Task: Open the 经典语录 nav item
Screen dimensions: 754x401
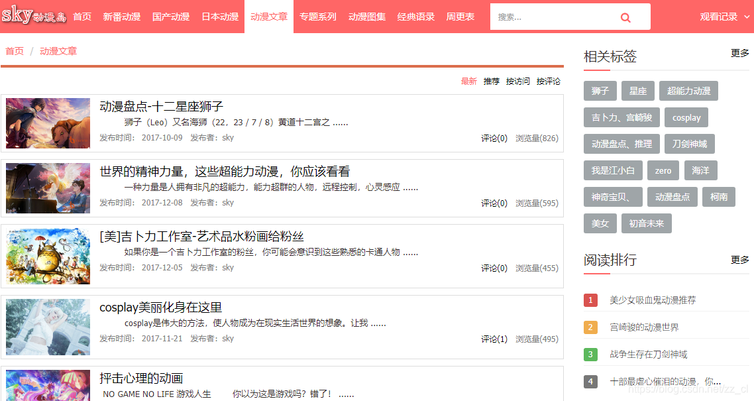Action: [x=416, y=17]
